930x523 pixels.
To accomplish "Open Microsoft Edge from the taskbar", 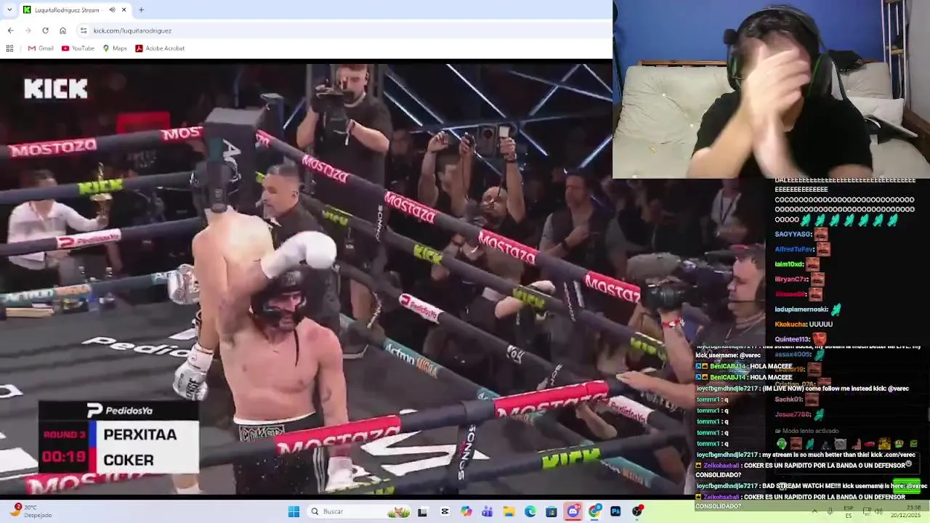I will coord(530,511).
